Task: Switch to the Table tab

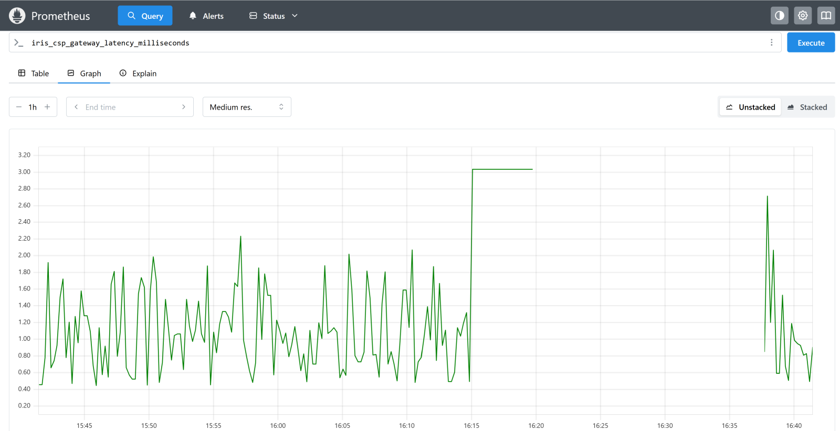Action: (x=34, y=73)
